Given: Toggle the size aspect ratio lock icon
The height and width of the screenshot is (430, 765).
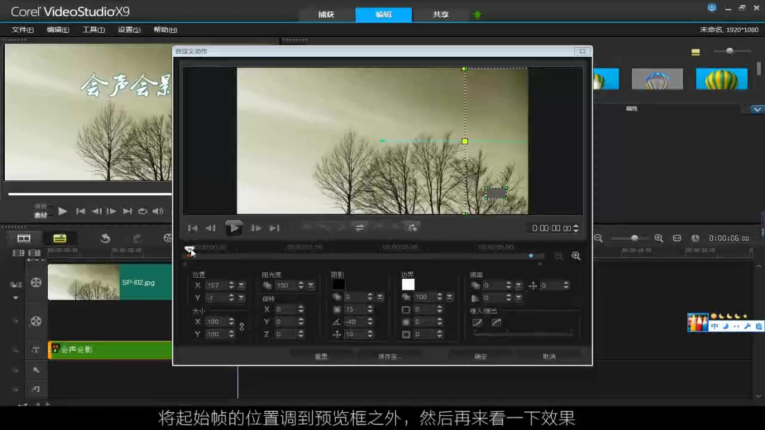Looking at the screenshot, I should pos(242,327).
